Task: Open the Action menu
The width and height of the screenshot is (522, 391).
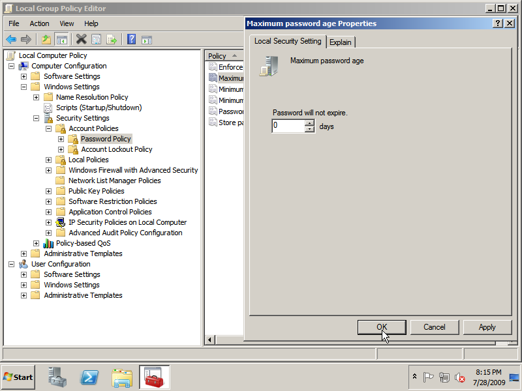Action: tap(39, 23)
